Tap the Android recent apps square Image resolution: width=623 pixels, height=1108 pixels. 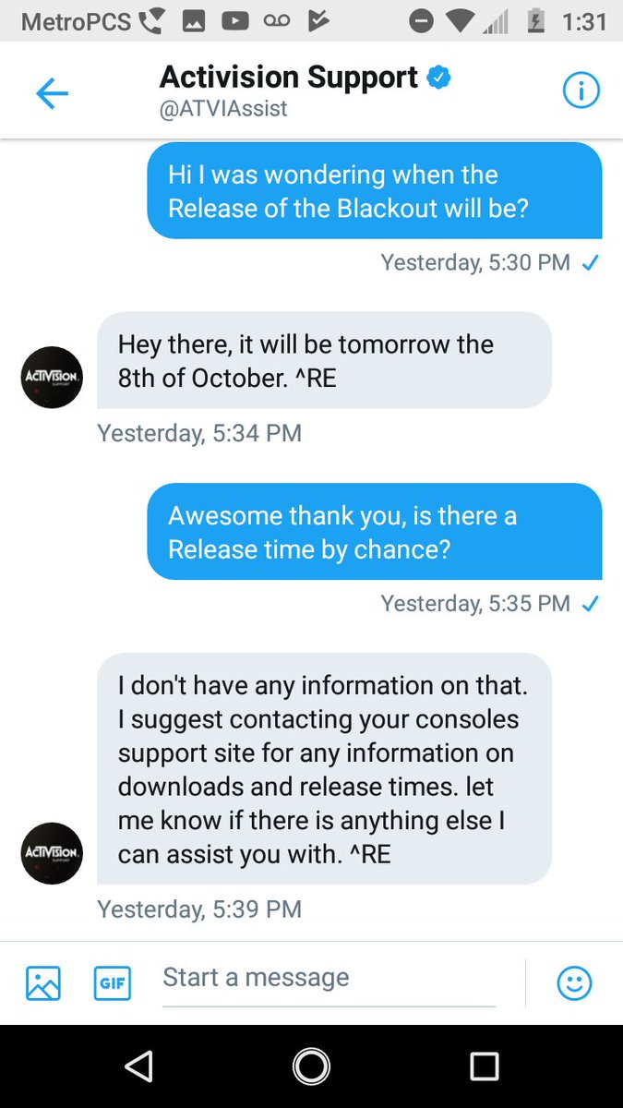pos(484,1066)
